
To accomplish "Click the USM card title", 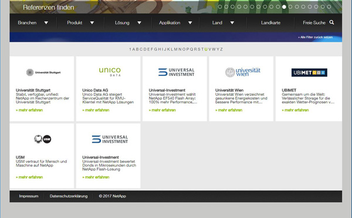I will pyautogui.click(x=20, y=157).
